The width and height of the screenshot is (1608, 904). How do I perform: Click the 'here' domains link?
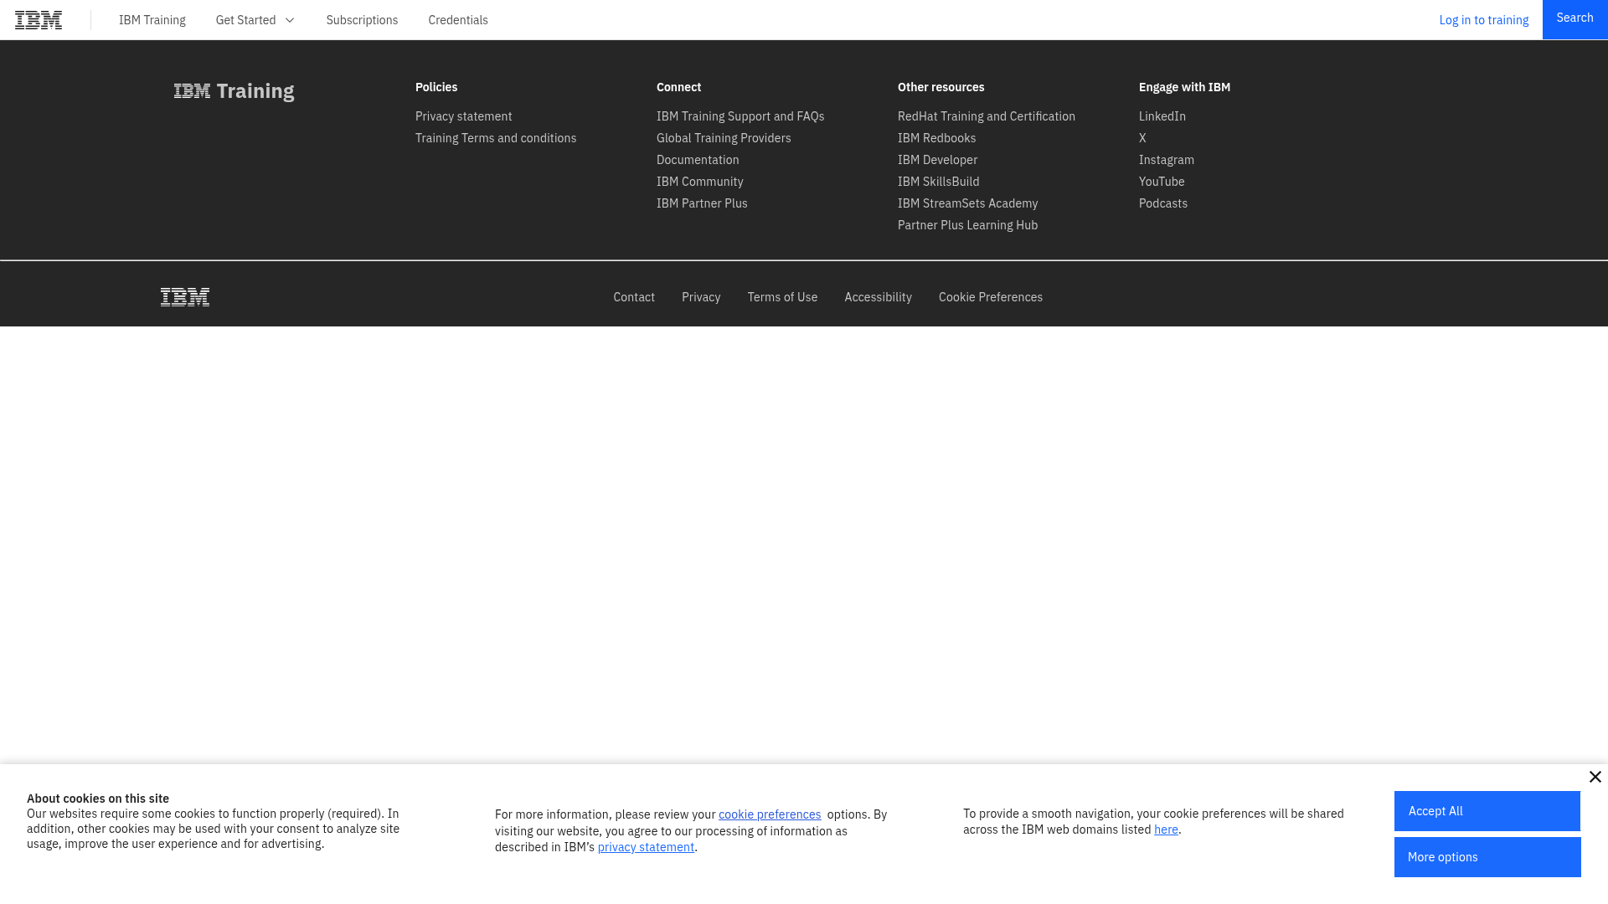pyautogui.click(x=1166, y=830)
